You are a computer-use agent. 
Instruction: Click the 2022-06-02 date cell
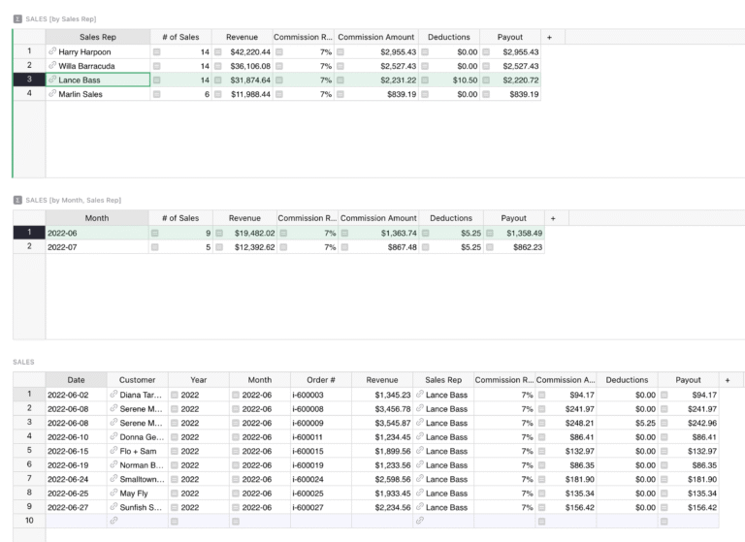[76, 395]
